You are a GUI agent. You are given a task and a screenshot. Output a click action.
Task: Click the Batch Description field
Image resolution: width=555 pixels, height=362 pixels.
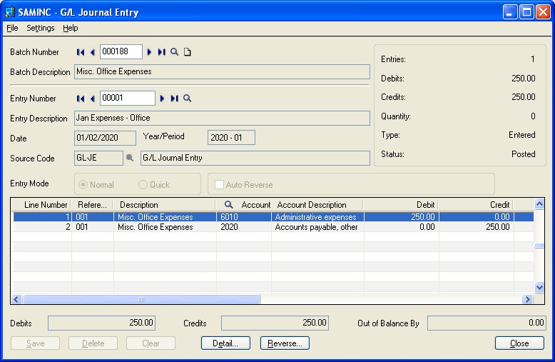point(222,72)
